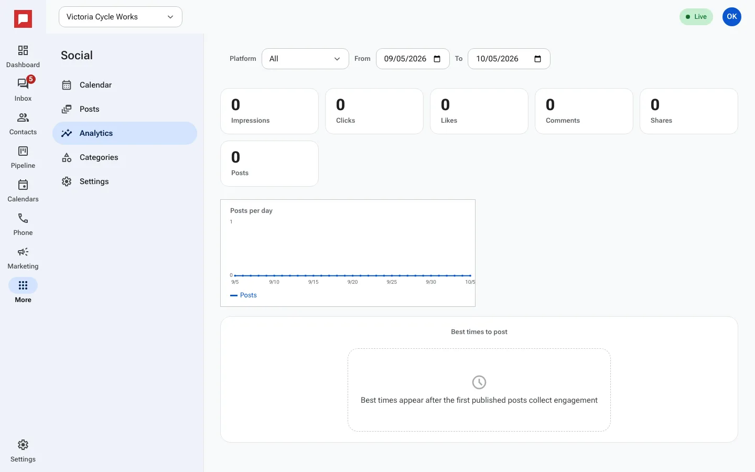Open the To date calendar picker icon
The height and width of the screenshot is (472, 755).
(537, 59)
